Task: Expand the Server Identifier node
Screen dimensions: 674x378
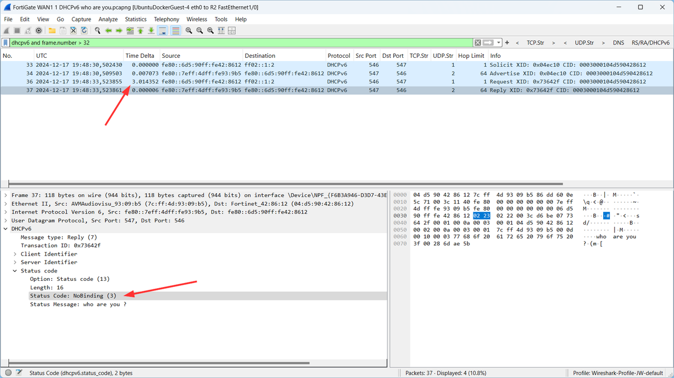Action: coord(15,262)
